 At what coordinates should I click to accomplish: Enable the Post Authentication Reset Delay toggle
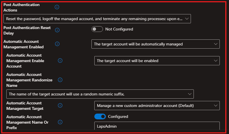coord(97,29)
